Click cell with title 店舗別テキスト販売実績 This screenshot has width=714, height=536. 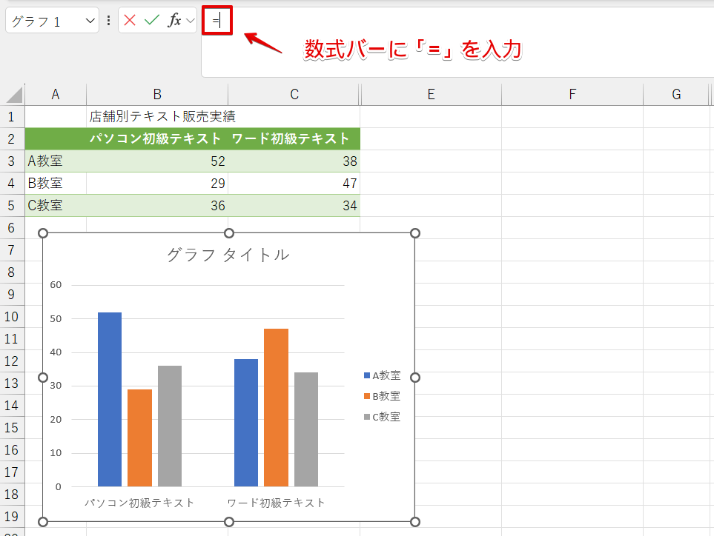pos(163,116)
